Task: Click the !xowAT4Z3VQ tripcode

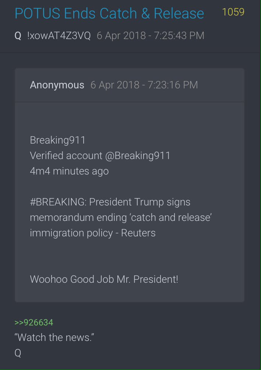Action: pyautogui.click(x=59, y=36)
